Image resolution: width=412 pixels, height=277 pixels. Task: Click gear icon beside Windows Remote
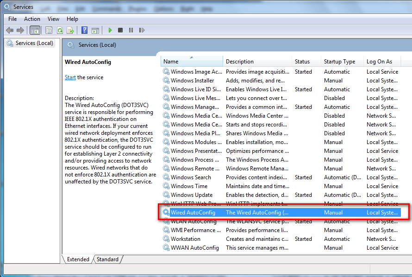tap(166, 168)
